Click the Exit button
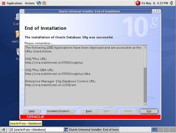This screenshot has height=133, width=176. 149,111
